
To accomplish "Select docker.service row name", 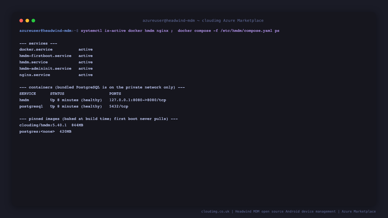I will tap(36, 50).
